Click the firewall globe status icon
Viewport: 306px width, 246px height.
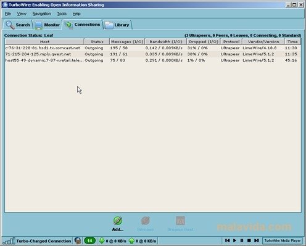click(78, 240)
